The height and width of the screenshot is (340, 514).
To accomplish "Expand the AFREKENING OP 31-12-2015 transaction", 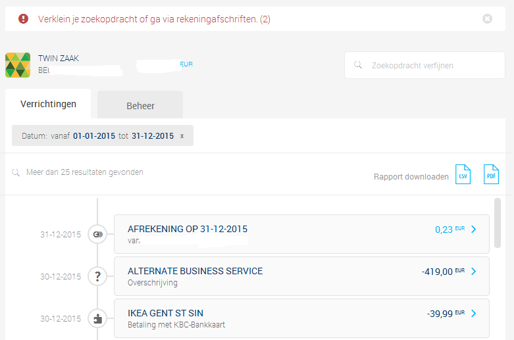I will tap(475, 230).
